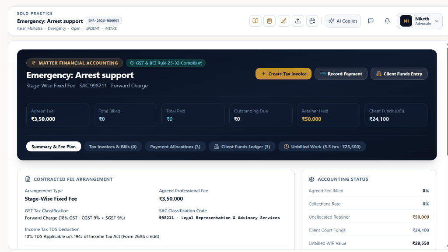Click Karan Malhotra client name

30,28
